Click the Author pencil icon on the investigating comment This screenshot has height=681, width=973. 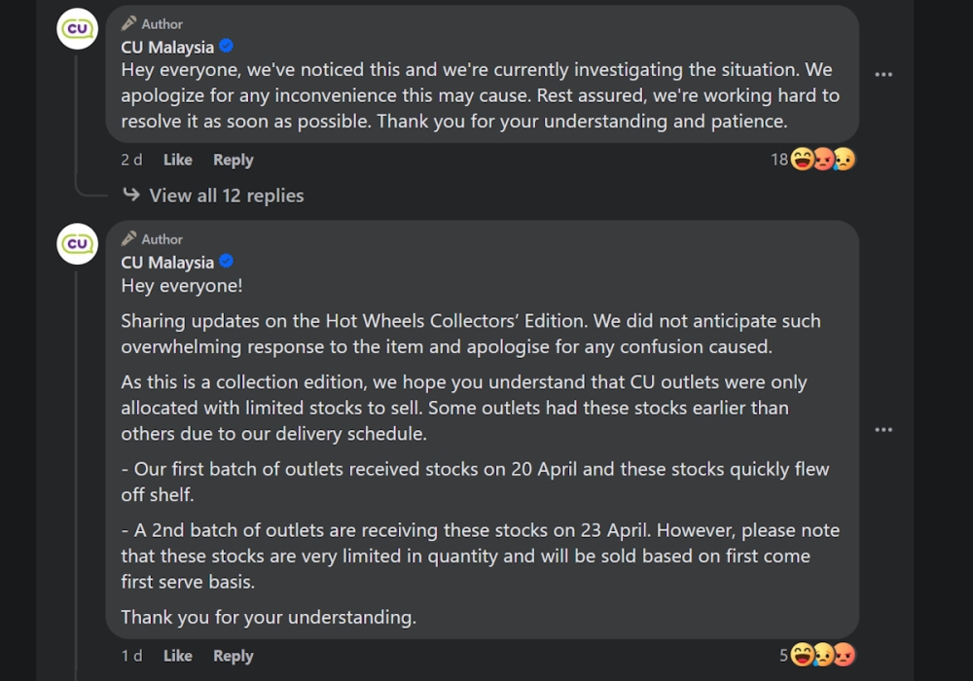(x=128, y=23)
